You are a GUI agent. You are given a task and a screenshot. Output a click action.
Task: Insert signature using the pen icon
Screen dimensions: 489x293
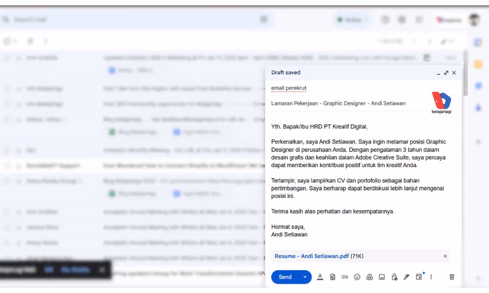click(406, 277)
